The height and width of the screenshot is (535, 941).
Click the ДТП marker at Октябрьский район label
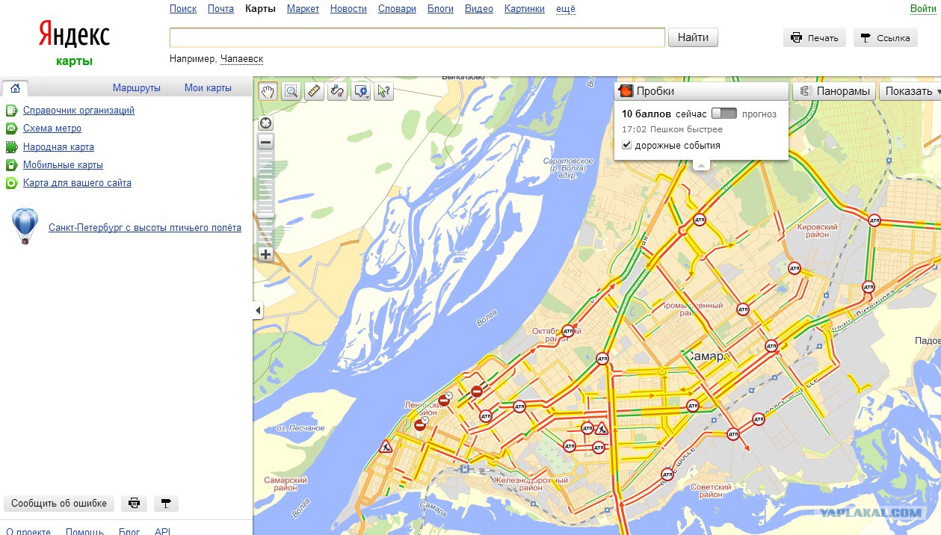coord(568,330)
